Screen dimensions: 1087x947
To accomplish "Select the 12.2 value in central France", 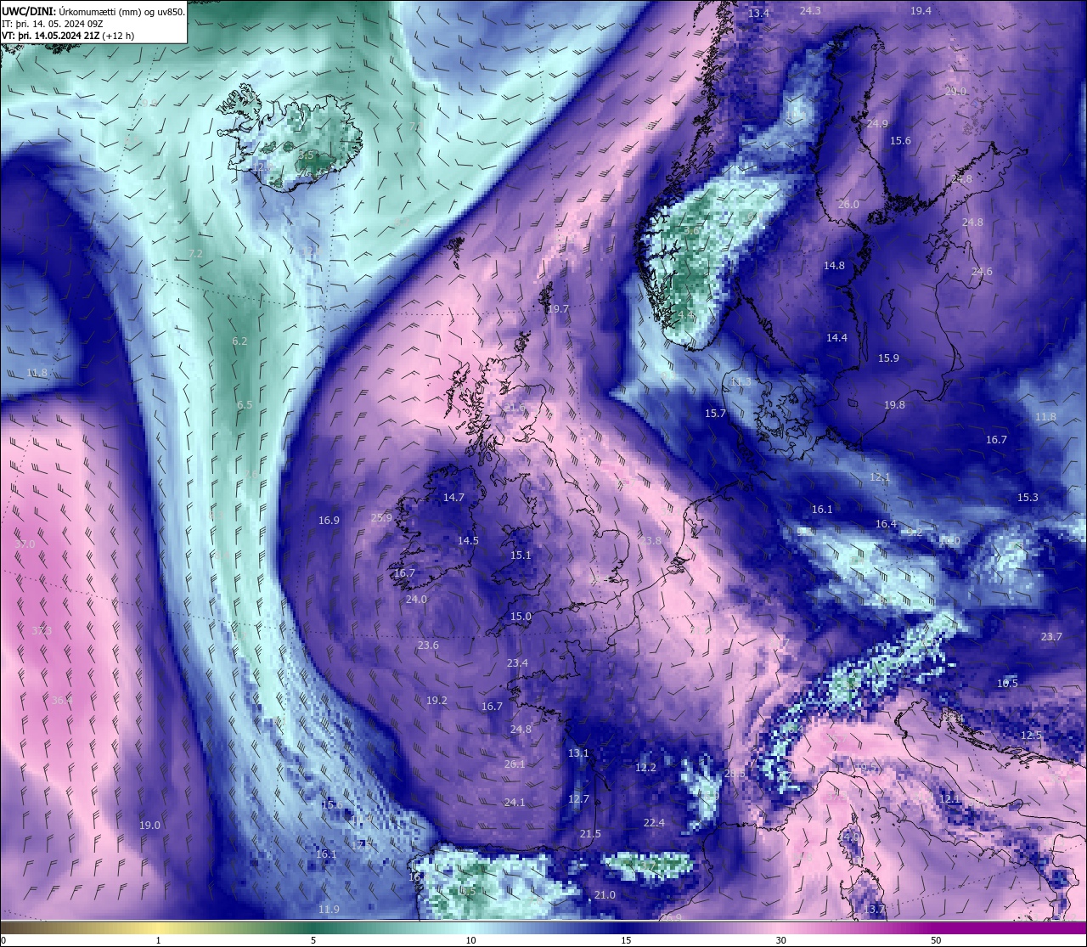I will click(x=645, y=767).
